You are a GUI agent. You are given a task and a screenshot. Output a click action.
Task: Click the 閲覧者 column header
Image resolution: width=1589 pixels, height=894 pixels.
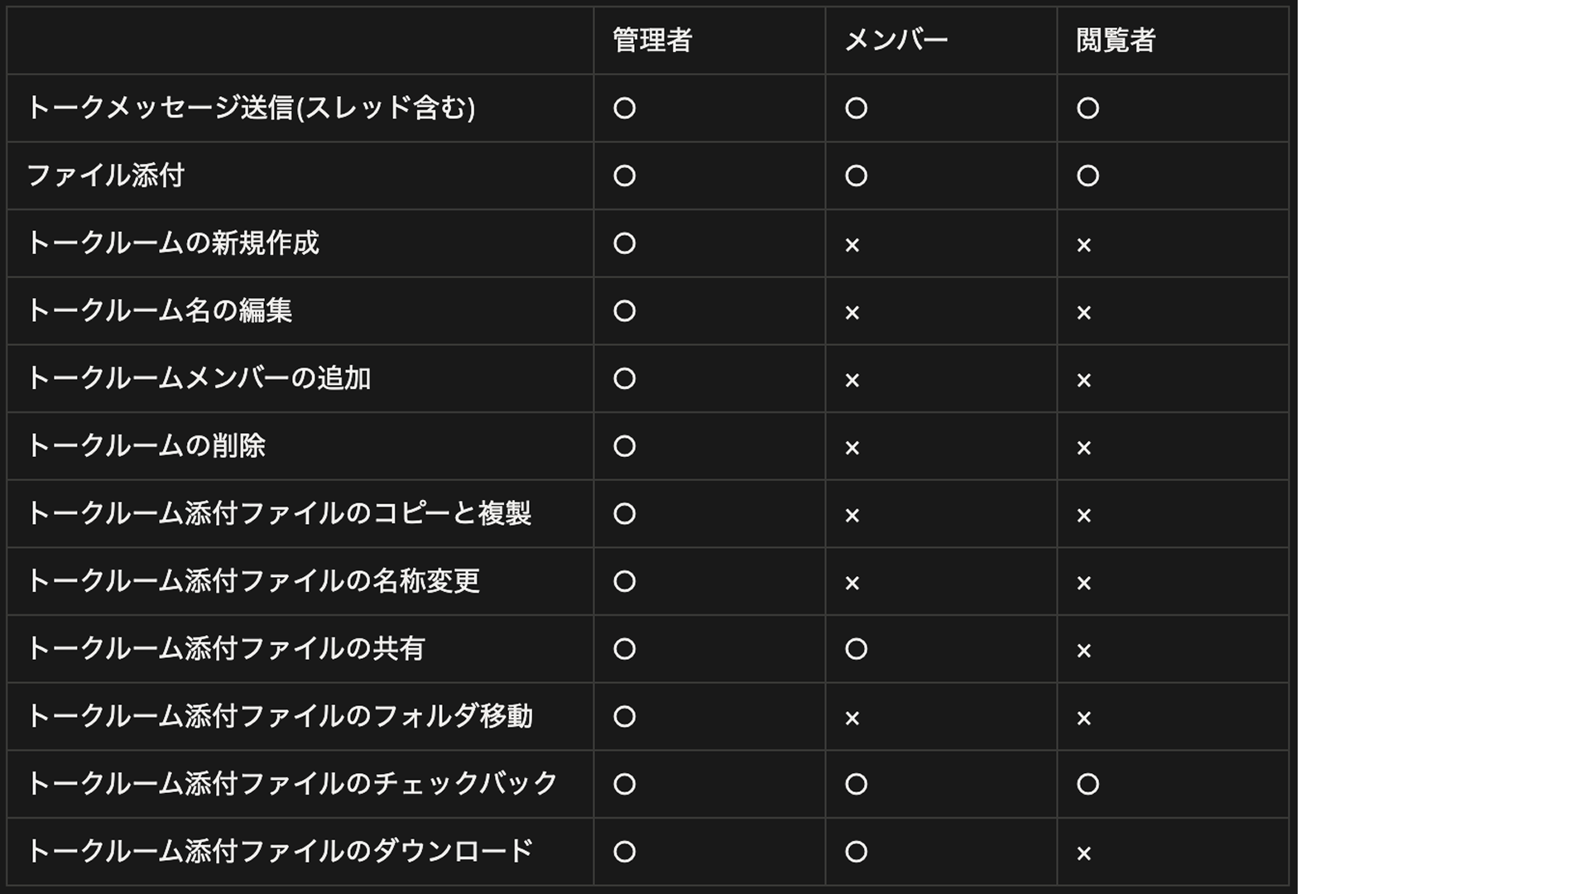pyautogui.click(x=1116, y=40)
